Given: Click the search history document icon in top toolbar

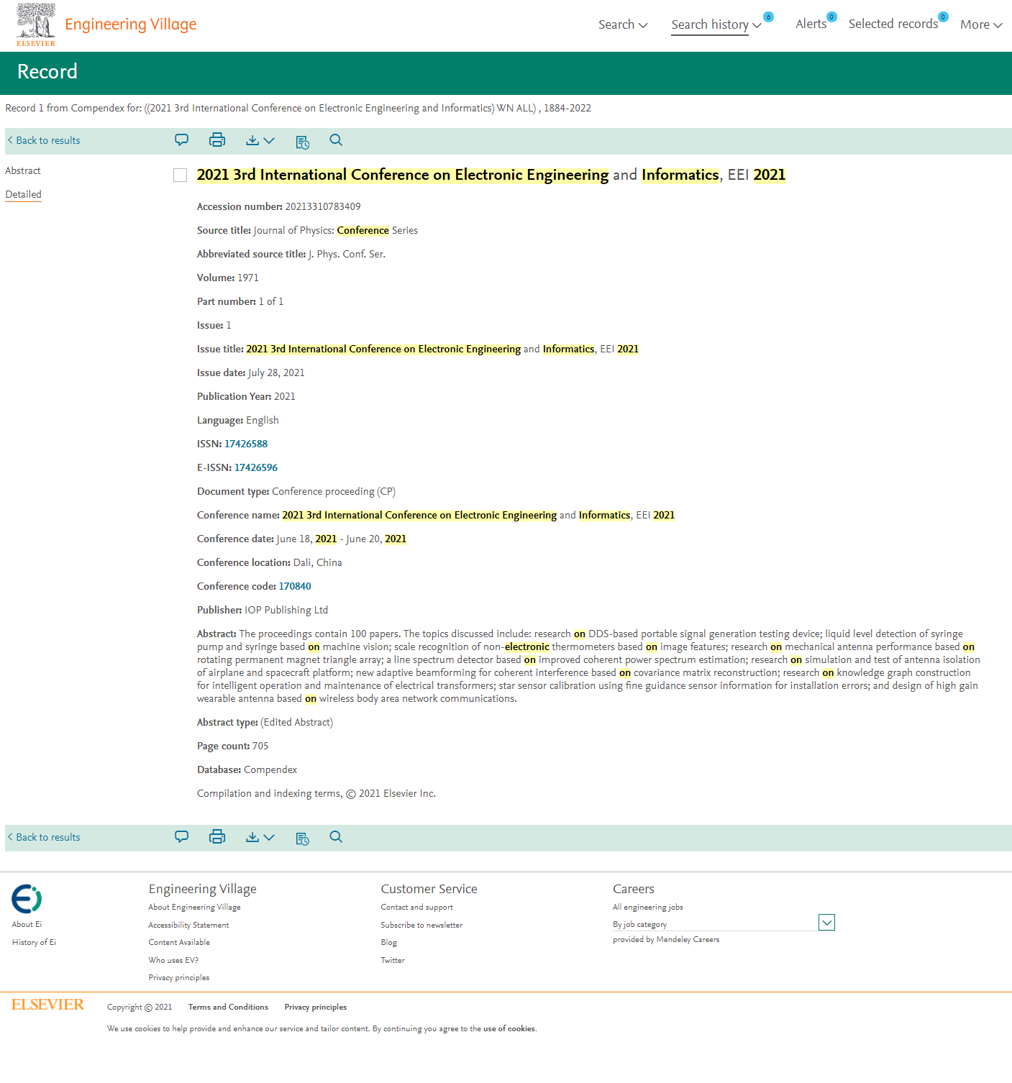Looking at the screenshot, I should [303, 142].
